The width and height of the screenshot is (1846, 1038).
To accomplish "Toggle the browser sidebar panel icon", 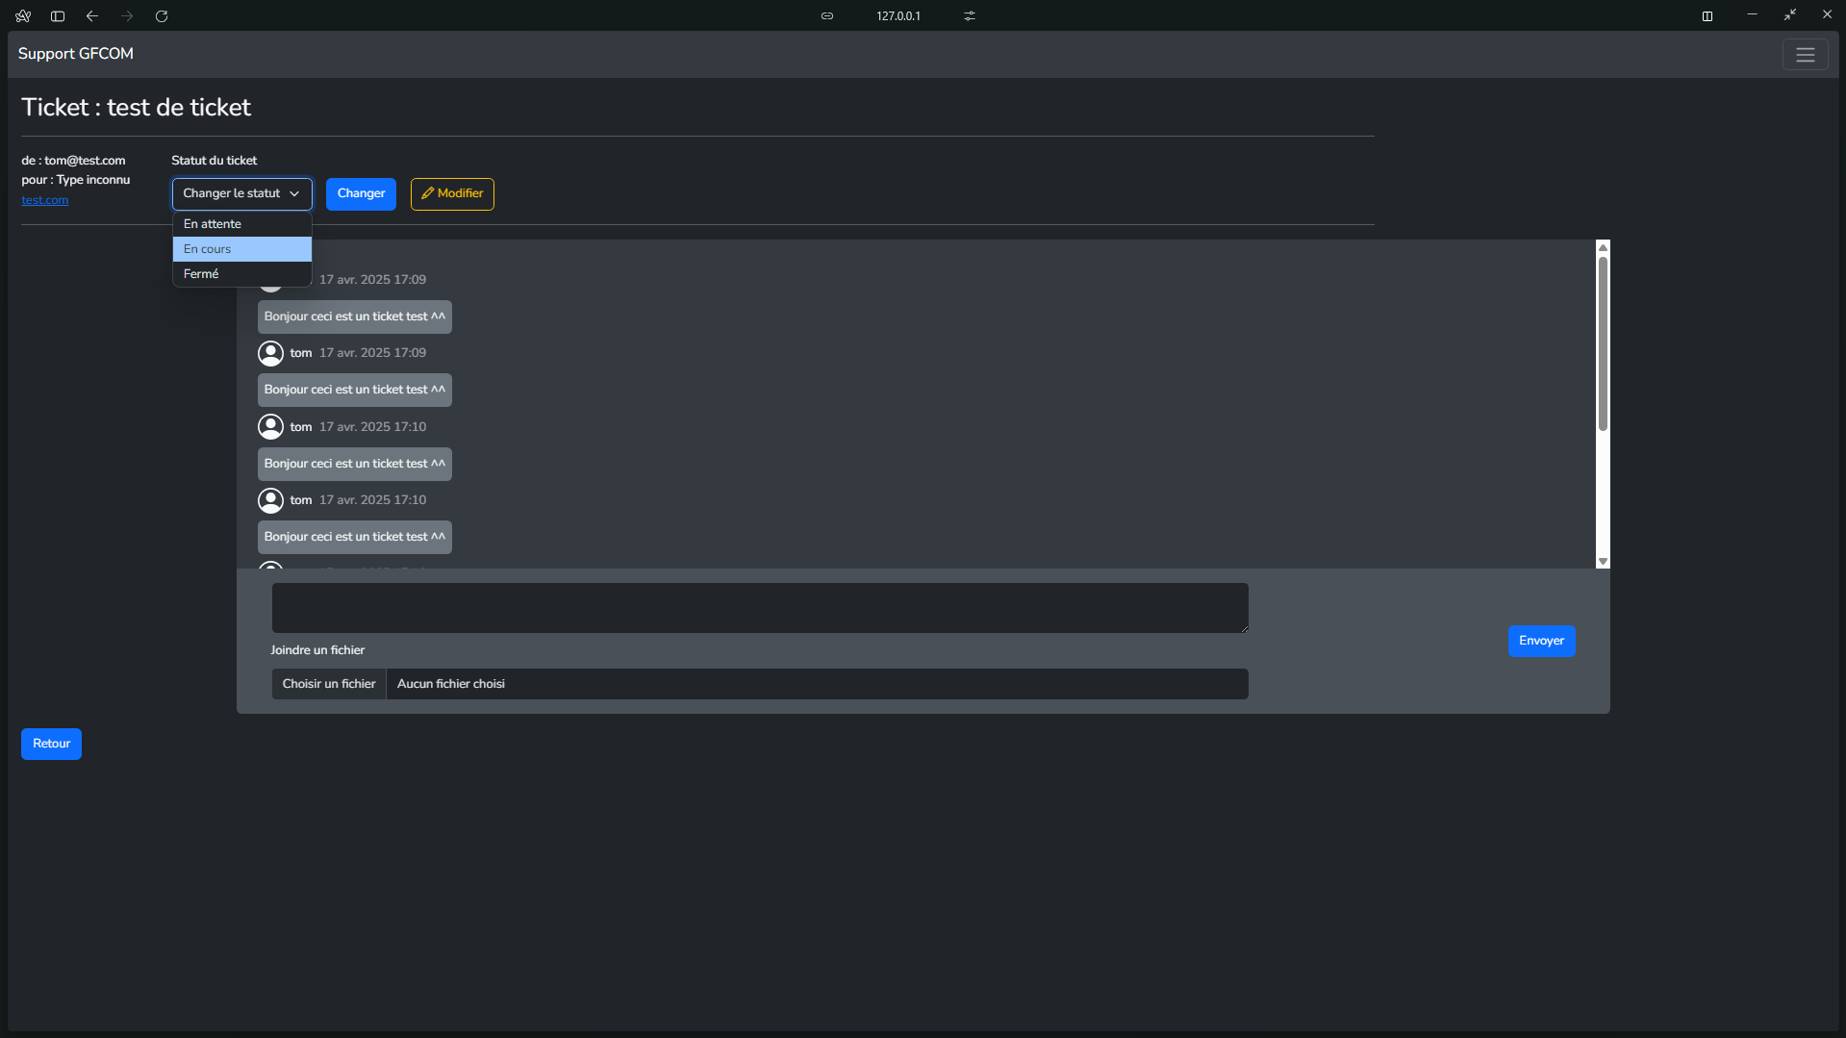I will click(x=58, y=16).
